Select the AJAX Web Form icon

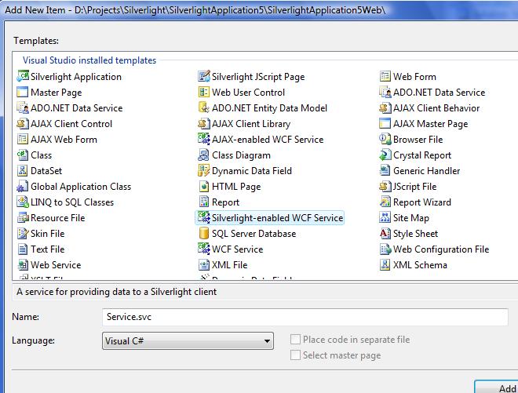pyautogui.click(x=23, y=140)
